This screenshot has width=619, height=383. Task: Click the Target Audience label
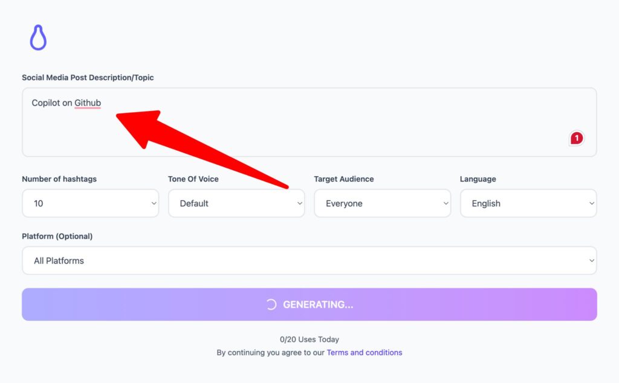tap(344, 179)
